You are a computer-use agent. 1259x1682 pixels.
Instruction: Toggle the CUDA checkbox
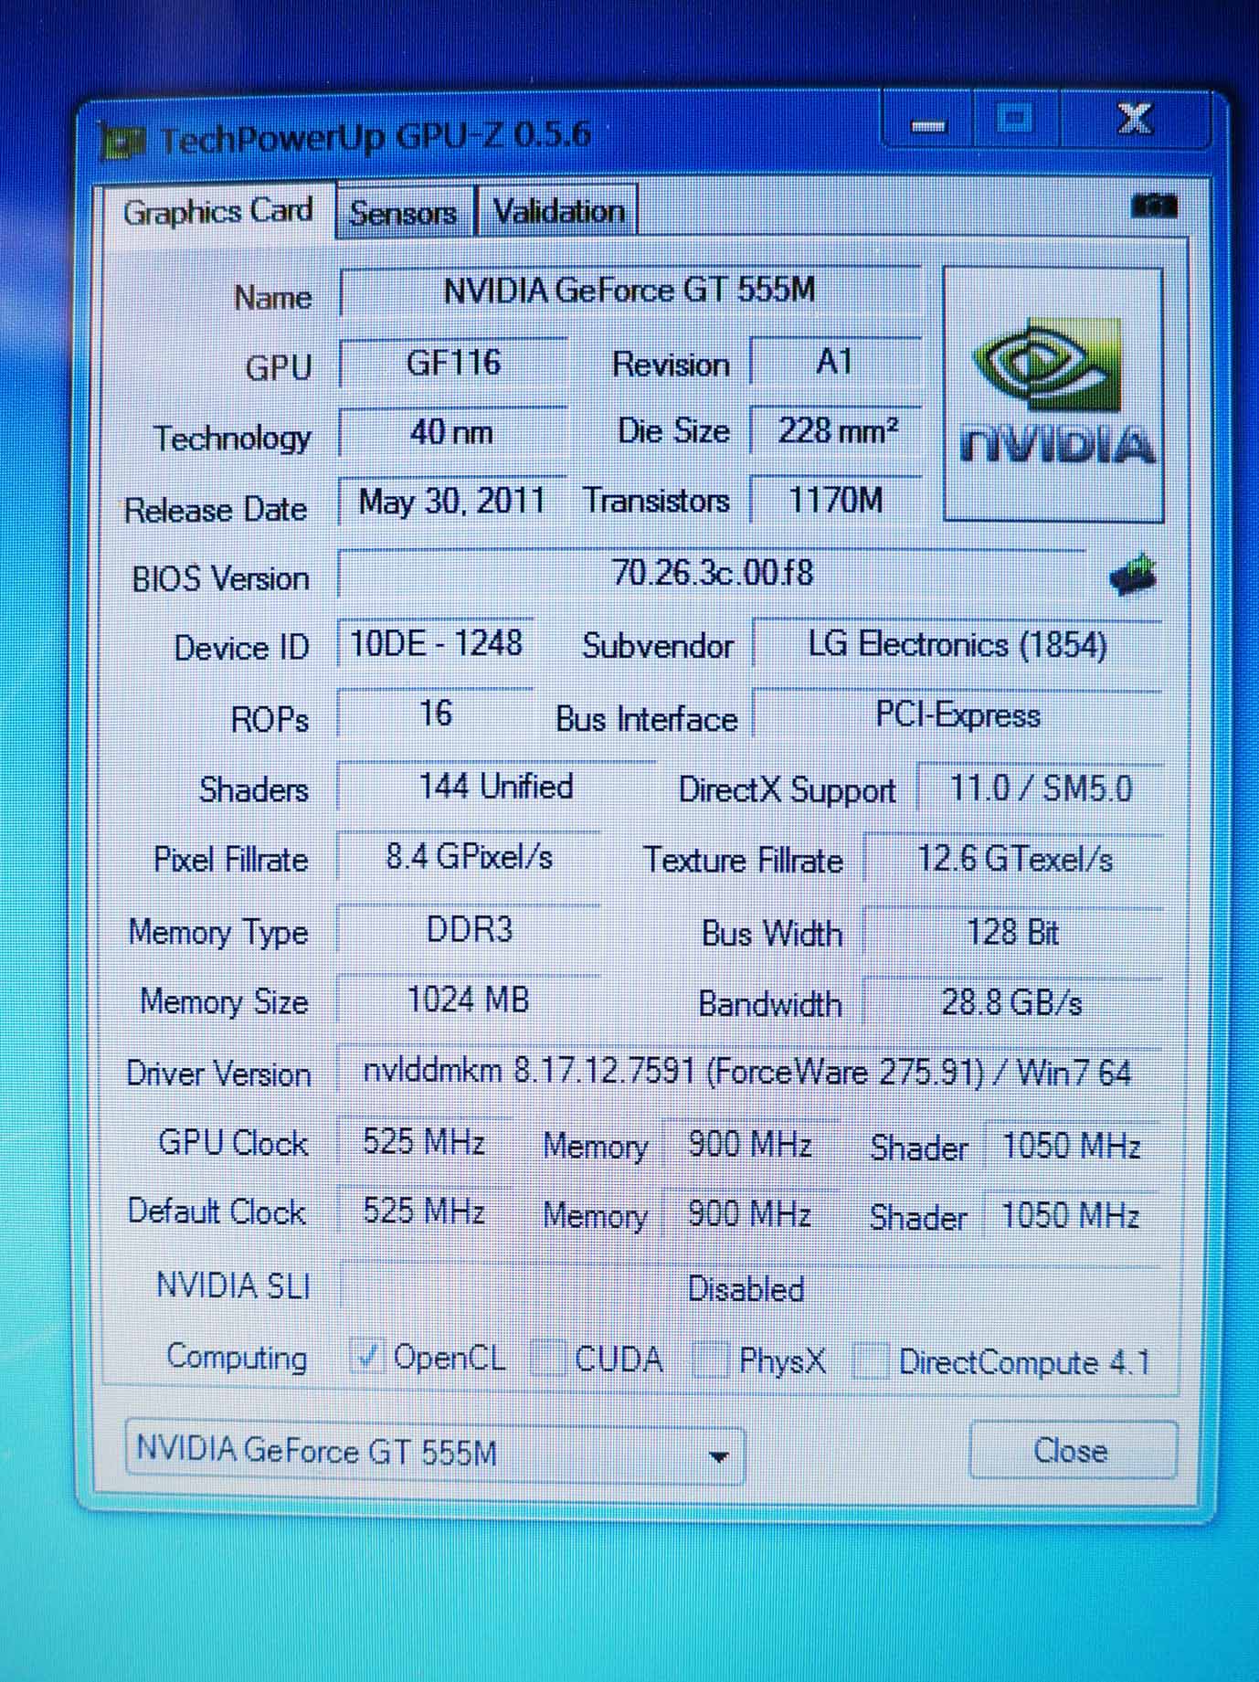click(546, 1359)
